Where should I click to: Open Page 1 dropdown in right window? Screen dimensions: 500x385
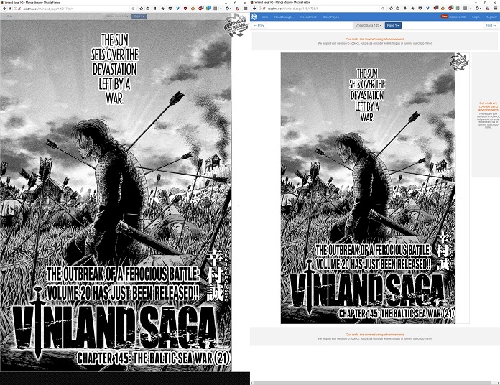tap(393, 25)
